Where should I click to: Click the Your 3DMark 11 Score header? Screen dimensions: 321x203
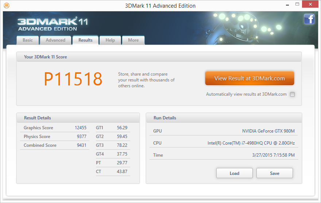(159, 57)
